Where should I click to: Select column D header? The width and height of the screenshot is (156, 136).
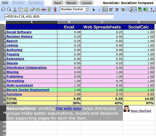point(139,22)
